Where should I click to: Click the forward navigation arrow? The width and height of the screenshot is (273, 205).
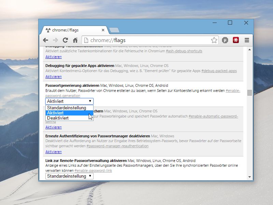[55, 40]
